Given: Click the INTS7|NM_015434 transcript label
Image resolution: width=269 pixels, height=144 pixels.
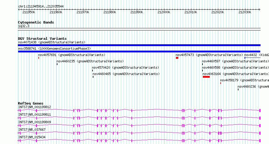Looking at the screenshot, I should (32, 137).
